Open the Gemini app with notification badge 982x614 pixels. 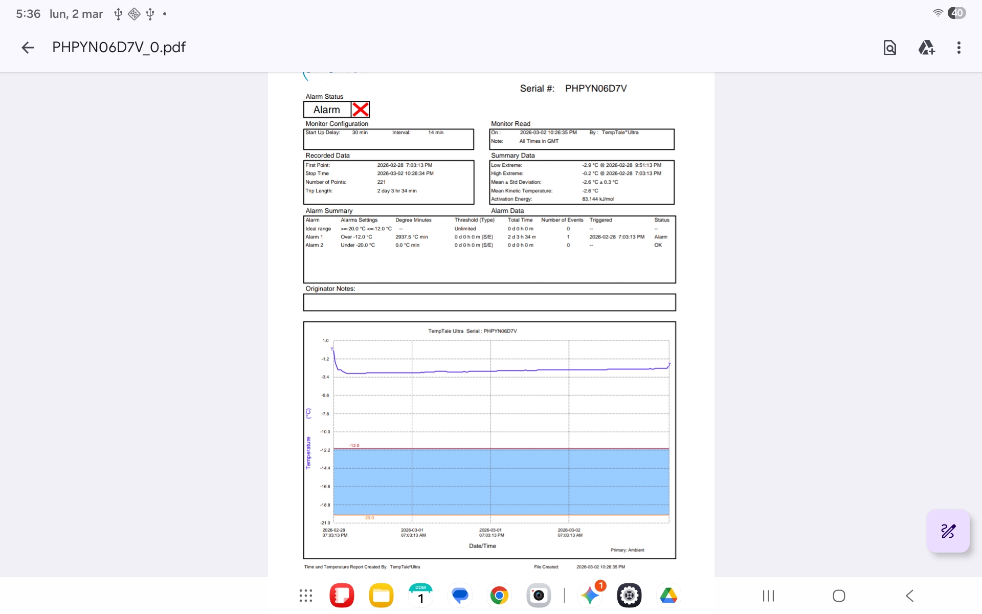590,596
